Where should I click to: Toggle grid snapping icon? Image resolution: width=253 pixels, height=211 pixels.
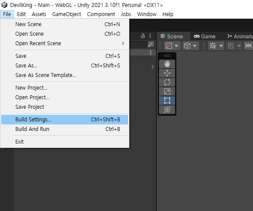click(x=231, y=46)
